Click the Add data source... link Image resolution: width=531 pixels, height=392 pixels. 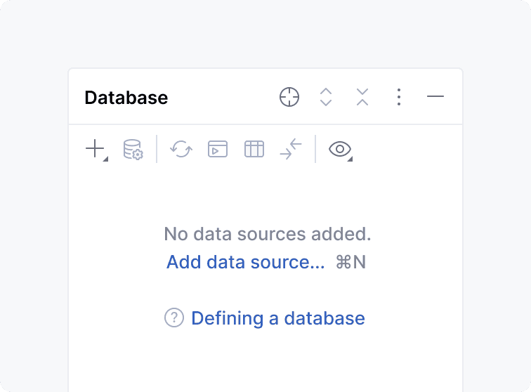pyautogui.click(x=246, y=262)
